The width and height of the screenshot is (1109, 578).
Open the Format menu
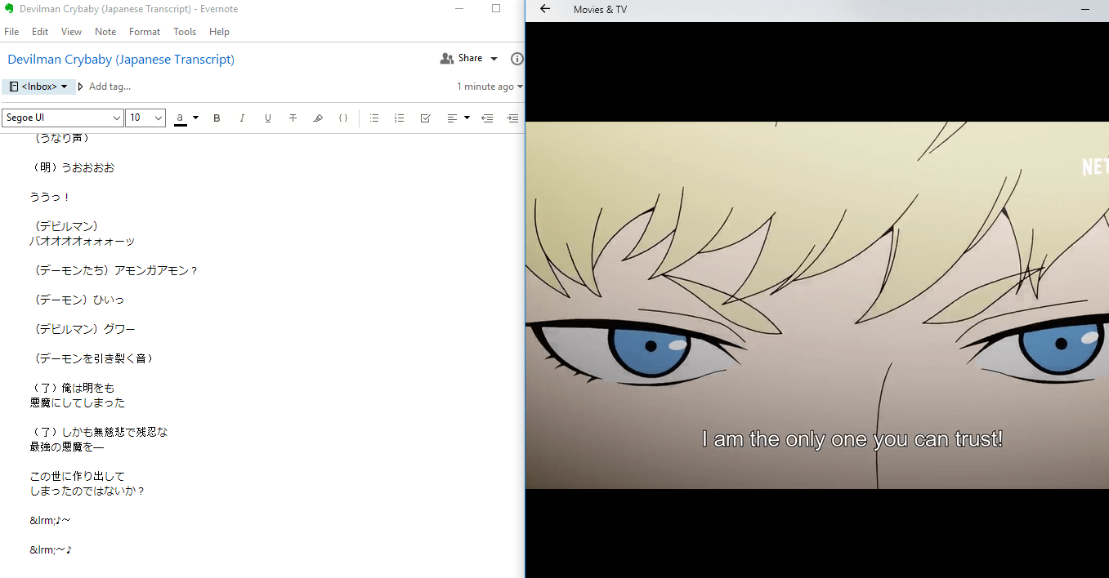click(145, 32)
